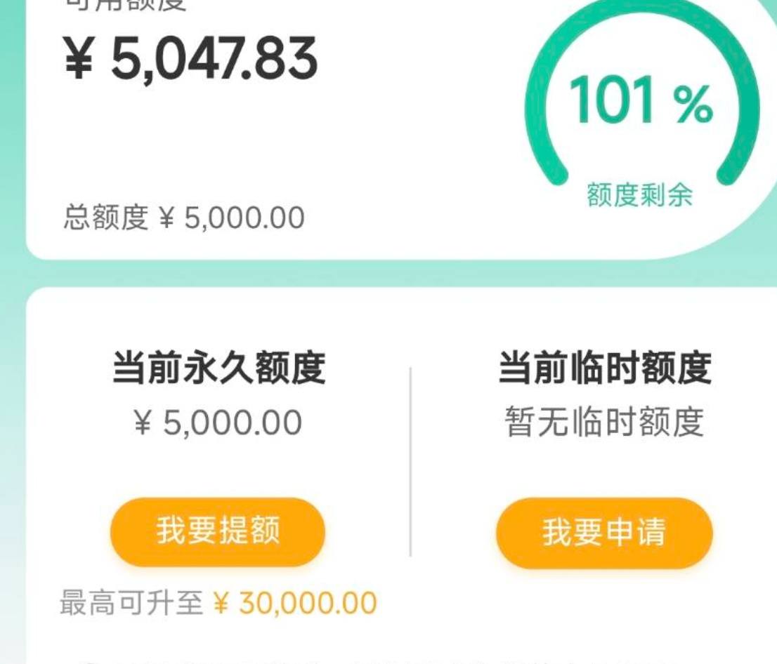The height and width of the screenshot is (664, 777).
Task: Tap the 我要申请 orange button
Action: click(604, 532)
